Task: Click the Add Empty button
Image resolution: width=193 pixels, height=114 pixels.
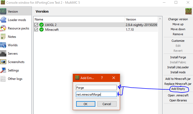Action: [x=178, y=89]
